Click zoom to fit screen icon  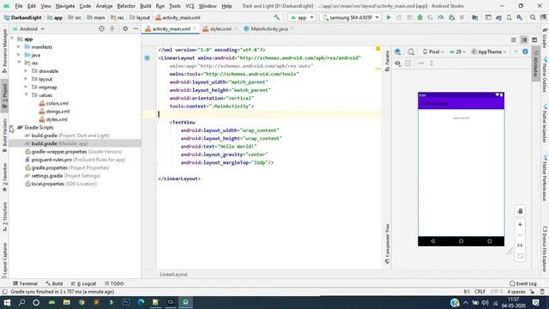[x=520, y=256]
